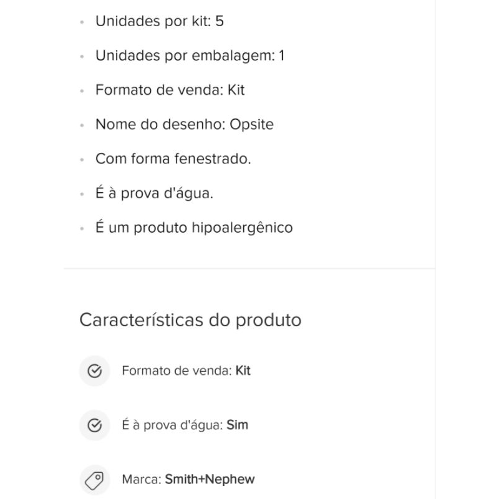Select the Unidades por kit: 5 line
This screenshot has width=499, height=499.
[x=160, y=21]
